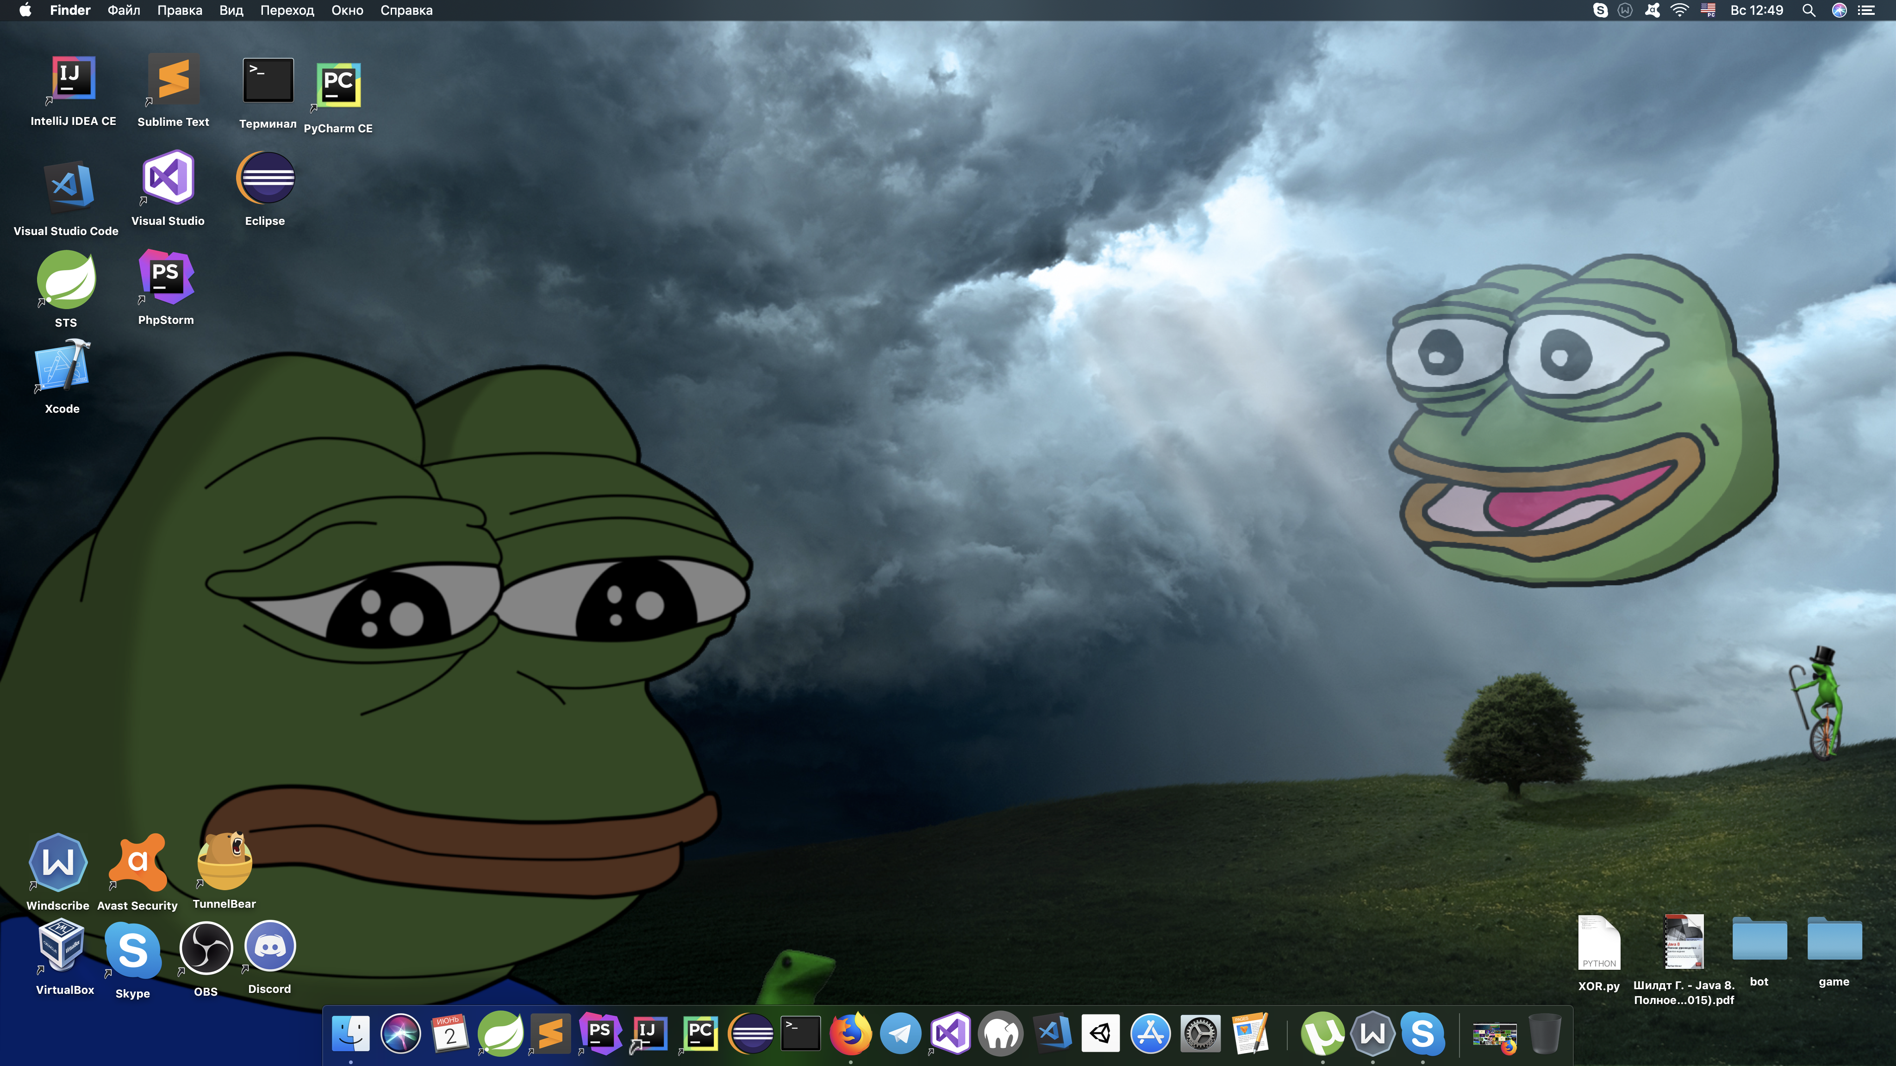
Task: Launch Pages from the Dock
Action: pyautogui.click(x=1251, y=1034)
